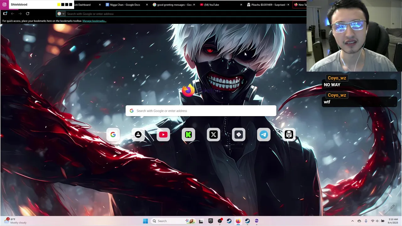The width and height of the screenshot is (402, 226).
Task: Click the Shielddood overlay name
Action: pyautogui.click(x=19, y=4)
